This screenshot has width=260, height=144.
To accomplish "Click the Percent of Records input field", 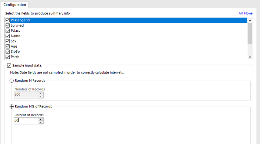I will tap(26, 121).
